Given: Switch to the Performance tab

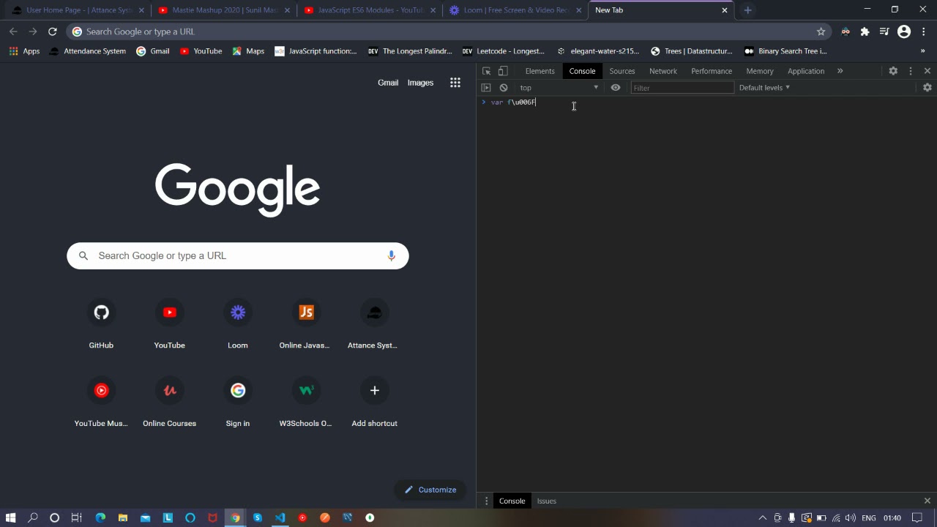Looking at the screenshot, I should [x=712, y=71].
